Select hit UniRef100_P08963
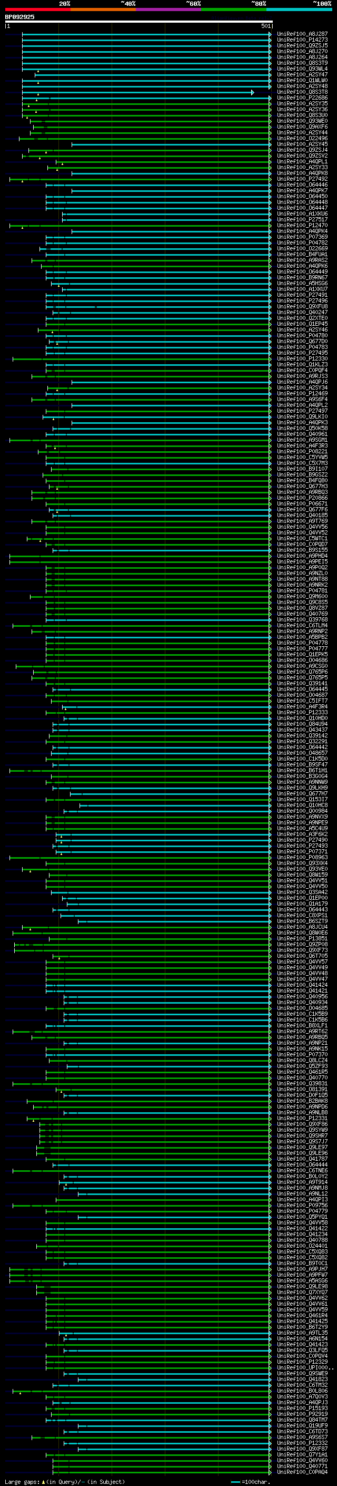Image resolution: width=337 pixels, height=1486 pixels. click(x=302, y=857)
